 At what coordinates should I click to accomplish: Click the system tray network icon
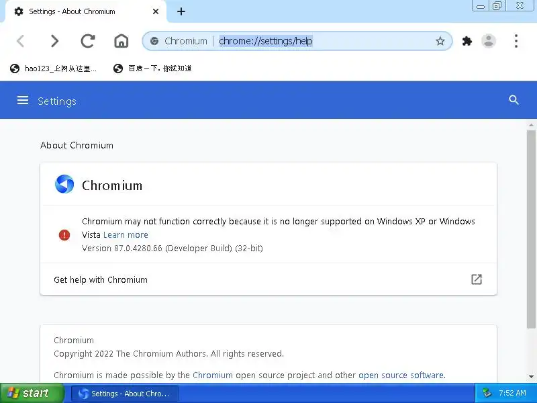[487, 393]
